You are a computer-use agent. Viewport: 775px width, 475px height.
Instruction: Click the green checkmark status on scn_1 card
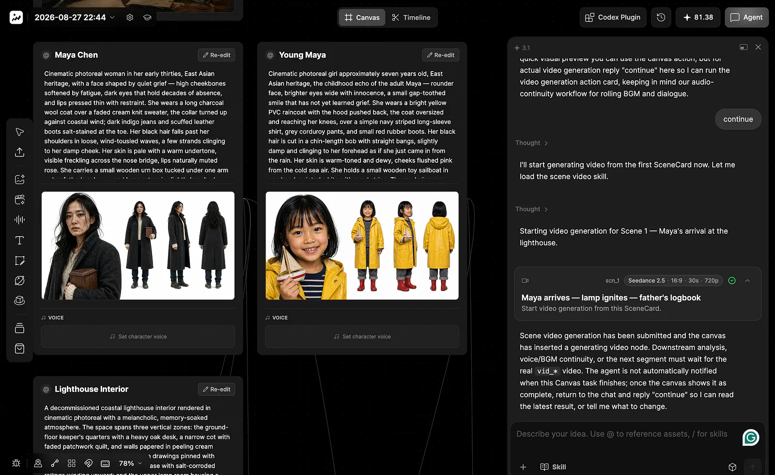[732, 280]
